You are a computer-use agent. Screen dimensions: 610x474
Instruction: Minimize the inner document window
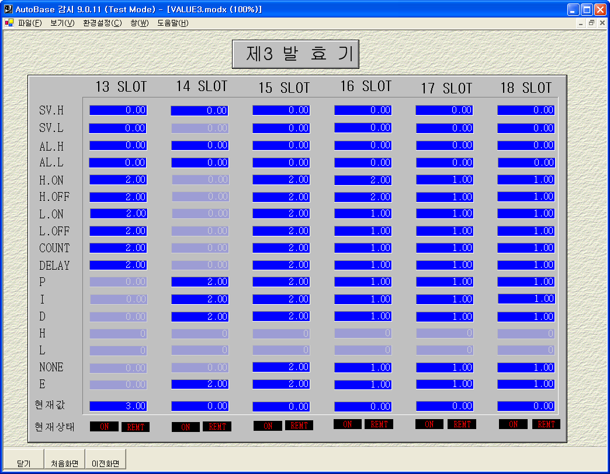581,23
